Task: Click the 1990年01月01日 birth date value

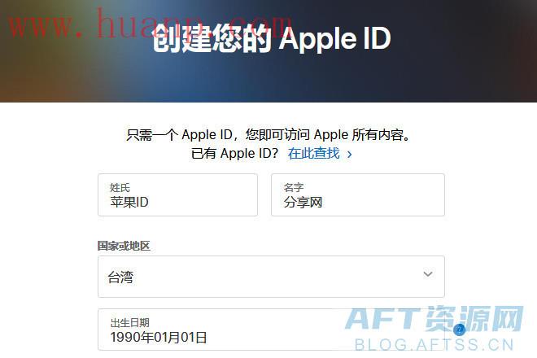Action: click(x=159, y=337)
